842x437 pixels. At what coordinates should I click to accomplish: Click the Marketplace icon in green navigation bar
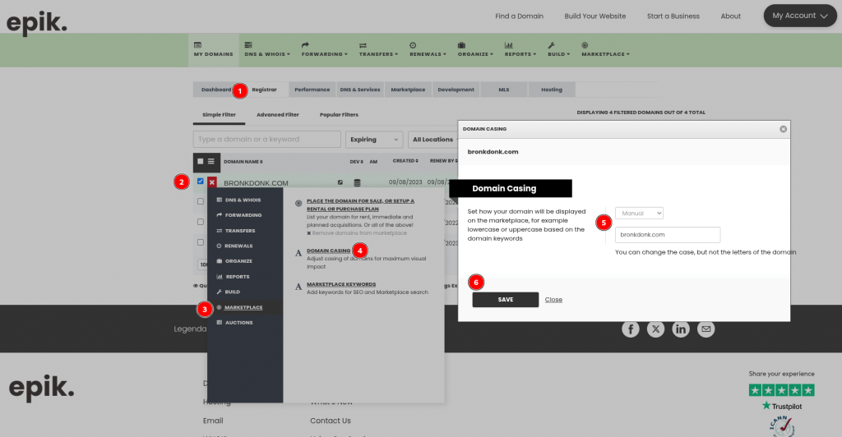click(585, 45)
